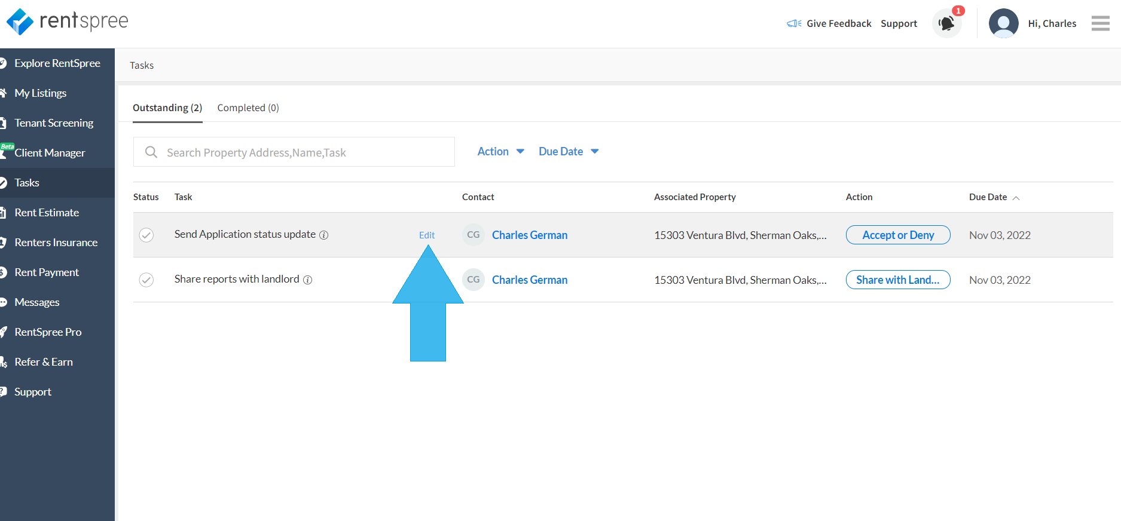
Task: Click 15303 Ventura Blvd address in Share reports row
Action: click(740, 280)
